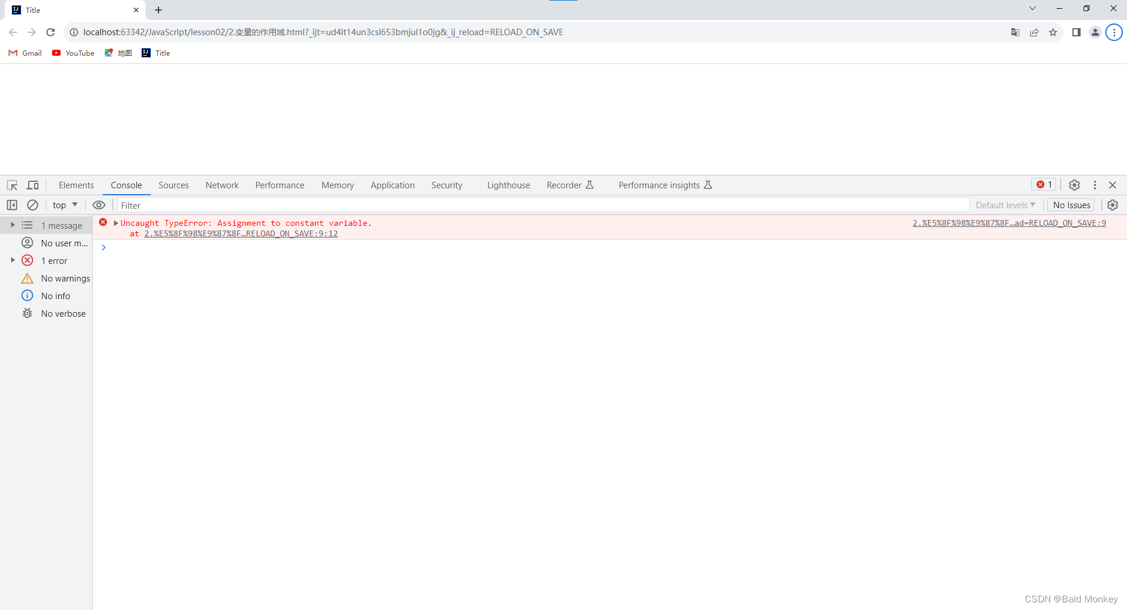1127x610 pixels.
Task: Select the 'No user m...' sidebar row
Action: tap(46, 243)
